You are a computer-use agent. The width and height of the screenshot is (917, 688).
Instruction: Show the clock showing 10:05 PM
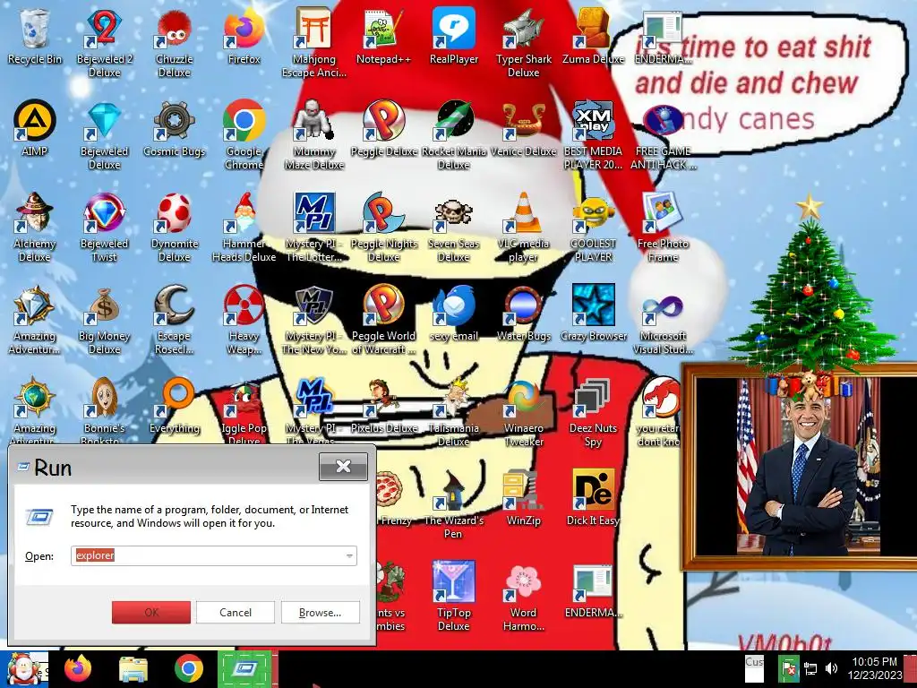tap(874, 668)
